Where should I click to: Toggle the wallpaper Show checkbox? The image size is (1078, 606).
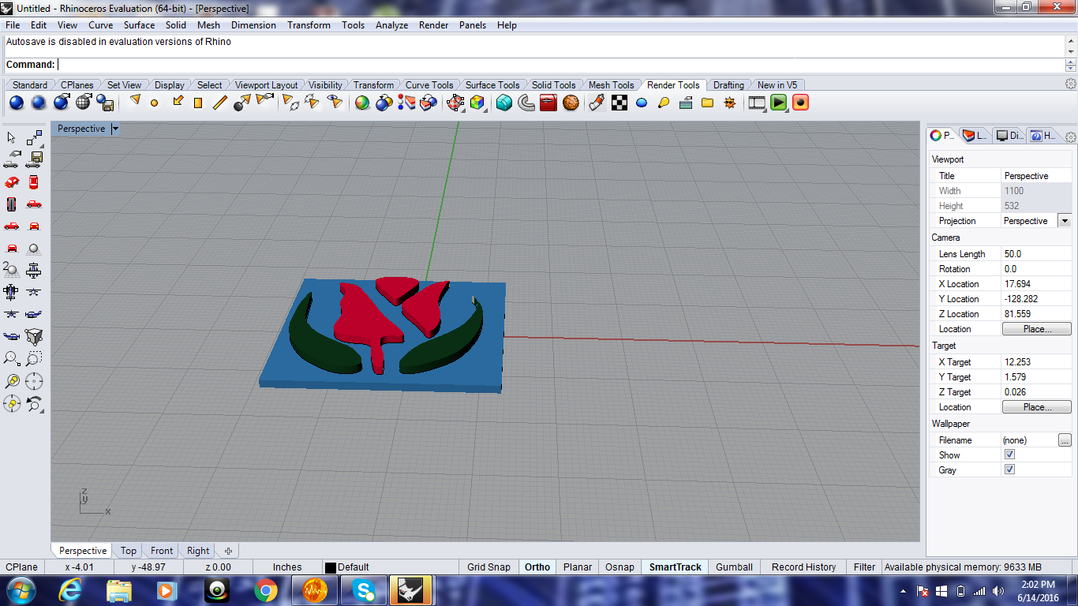click(x=1009, y=454)
